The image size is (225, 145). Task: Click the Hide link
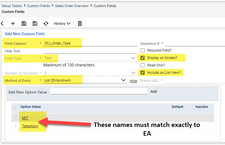click(134, 81)
